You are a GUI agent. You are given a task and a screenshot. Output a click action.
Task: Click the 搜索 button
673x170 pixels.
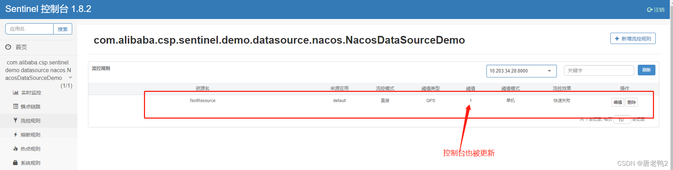63,29
